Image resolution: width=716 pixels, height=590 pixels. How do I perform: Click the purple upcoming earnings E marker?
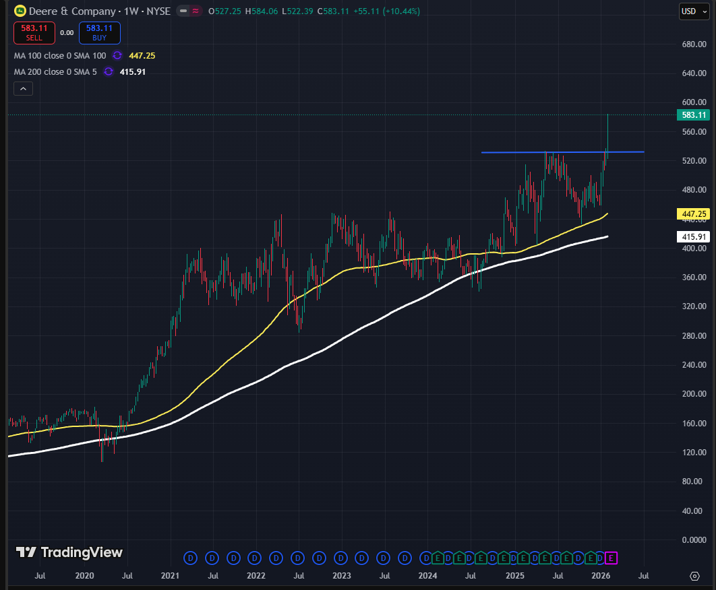[611, 558]
